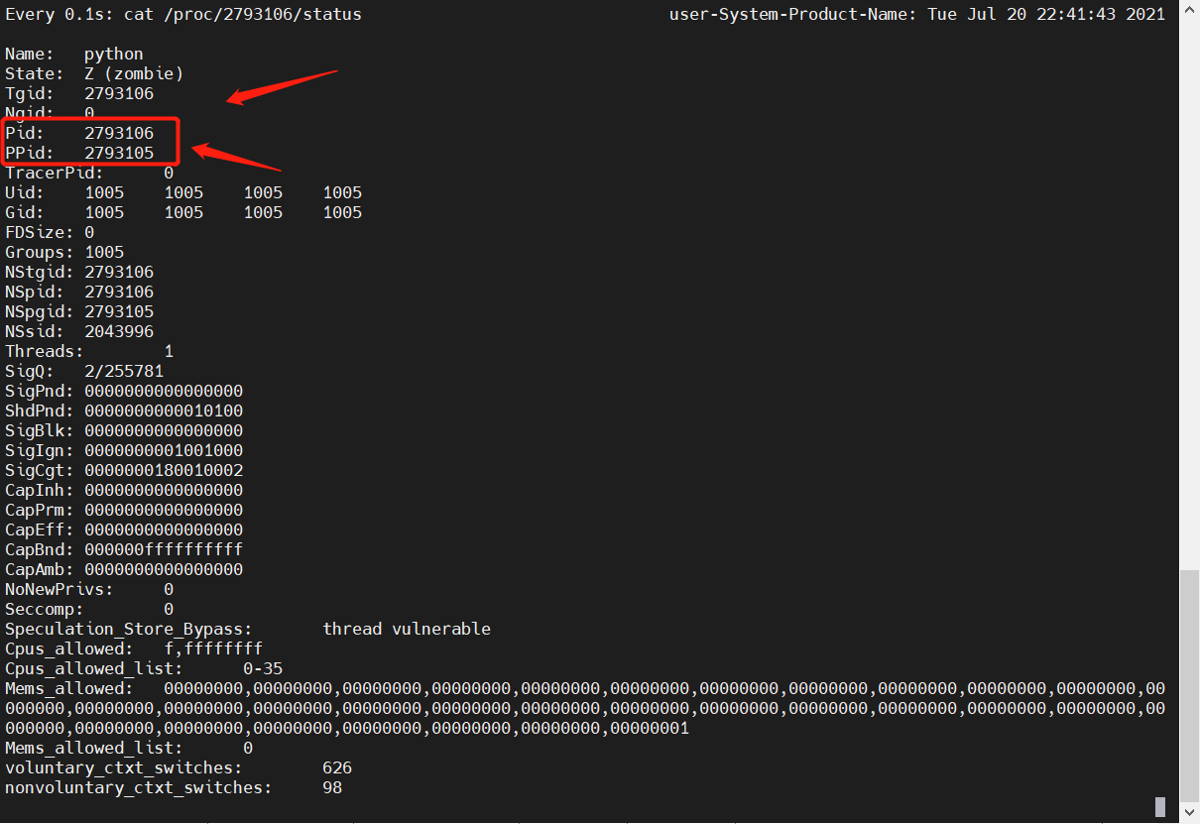The height and width of the screenshot is (824, 1200).
Task: Click the watch command header text
Action: [183, 14]
